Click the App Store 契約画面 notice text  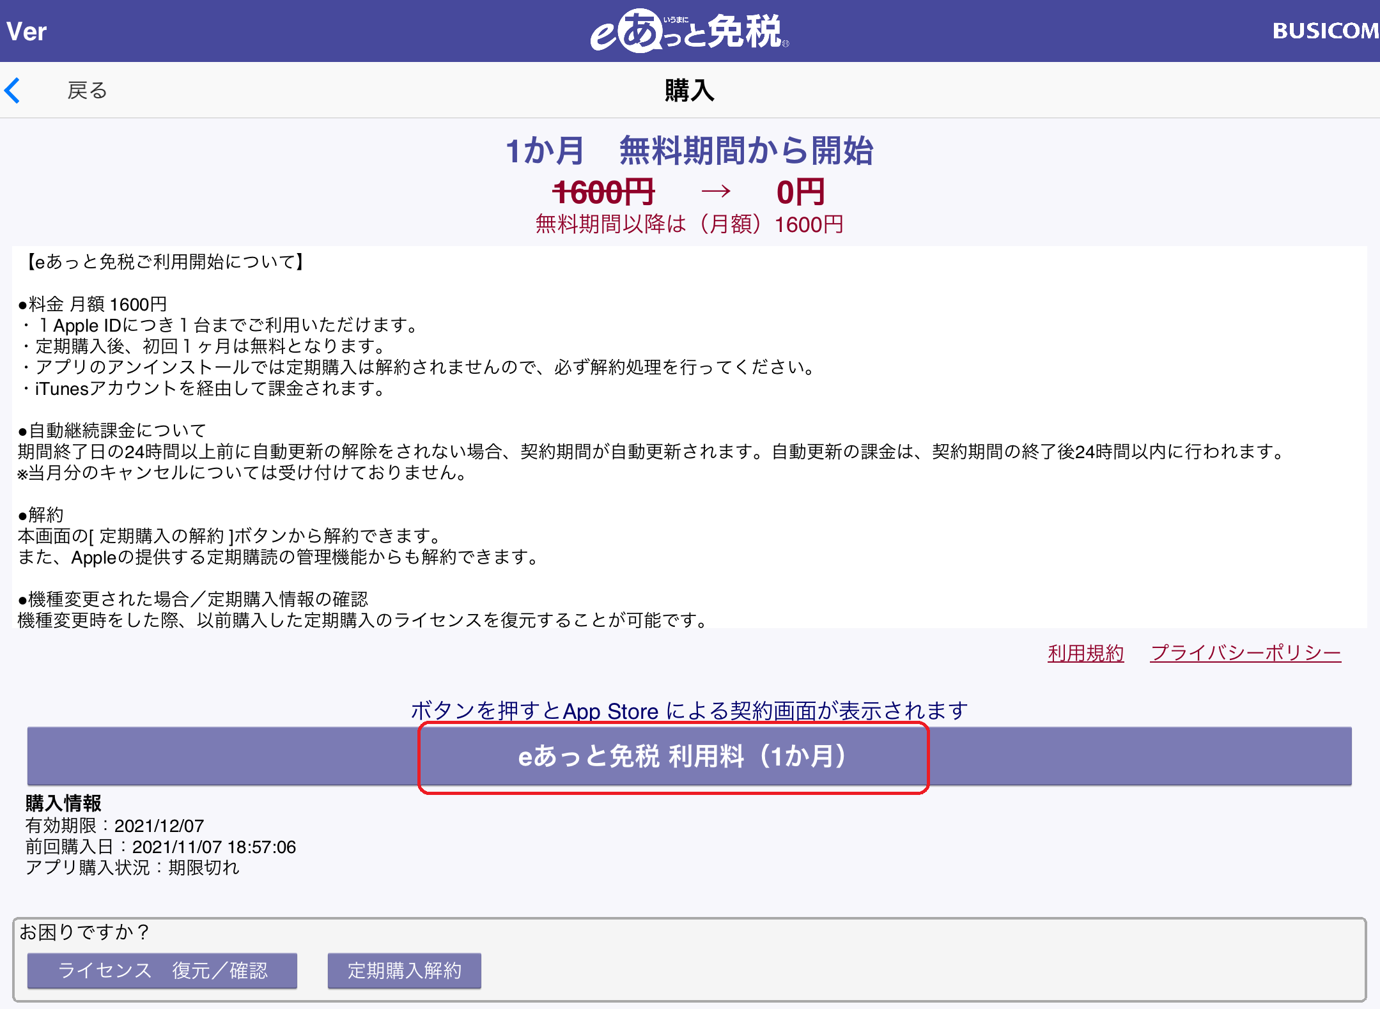[689, 710]
